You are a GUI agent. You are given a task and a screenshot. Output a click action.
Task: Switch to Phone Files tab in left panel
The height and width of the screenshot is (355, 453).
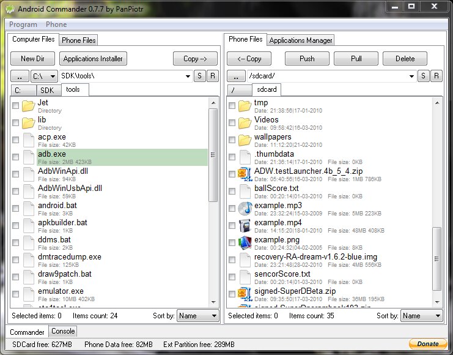[x=79, y=40]
